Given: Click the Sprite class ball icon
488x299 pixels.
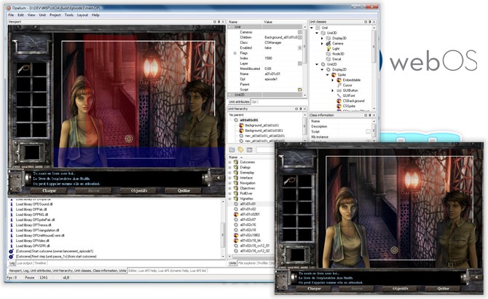Looking at the screenshot, I should [334, 74].
